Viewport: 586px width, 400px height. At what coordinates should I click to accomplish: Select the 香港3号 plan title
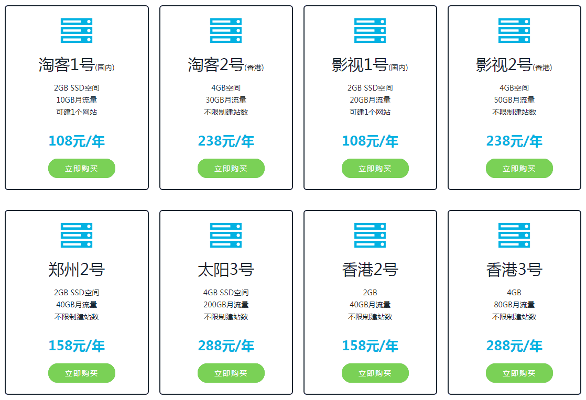pyautogui.click(x=514, y=270)
